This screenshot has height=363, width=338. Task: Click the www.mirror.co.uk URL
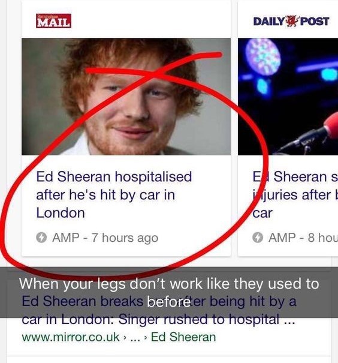pyautogui.click(x=71, y=337)
